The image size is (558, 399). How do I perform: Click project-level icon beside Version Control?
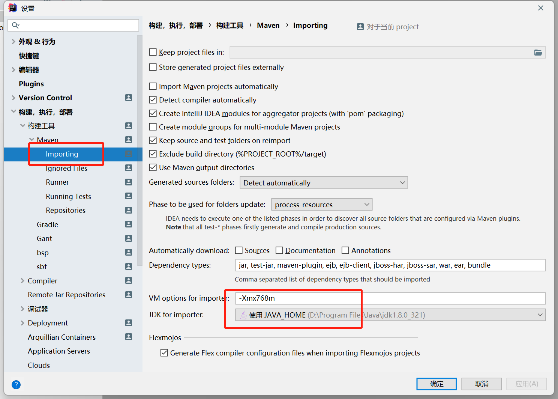(129, 98)
